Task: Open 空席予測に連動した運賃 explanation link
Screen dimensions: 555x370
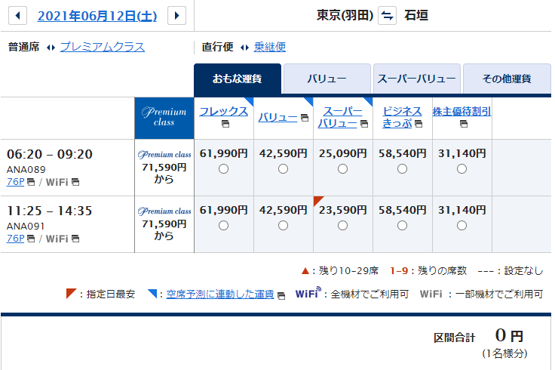Action: coord(220,294)
